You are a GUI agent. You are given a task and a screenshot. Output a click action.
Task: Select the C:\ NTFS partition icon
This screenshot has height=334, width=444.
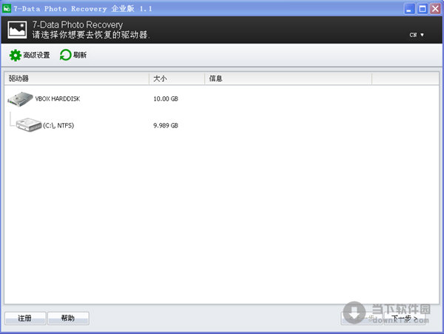[29, 125]
